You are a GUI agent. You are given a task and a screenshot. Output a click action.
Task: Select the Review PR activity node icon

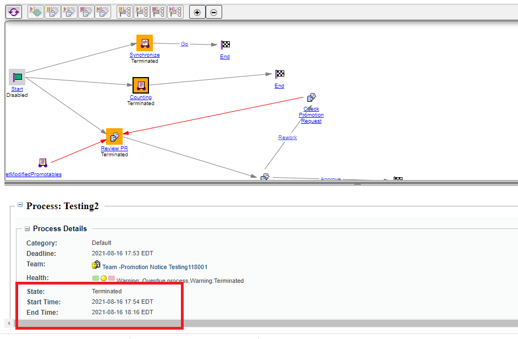(114, 136)
